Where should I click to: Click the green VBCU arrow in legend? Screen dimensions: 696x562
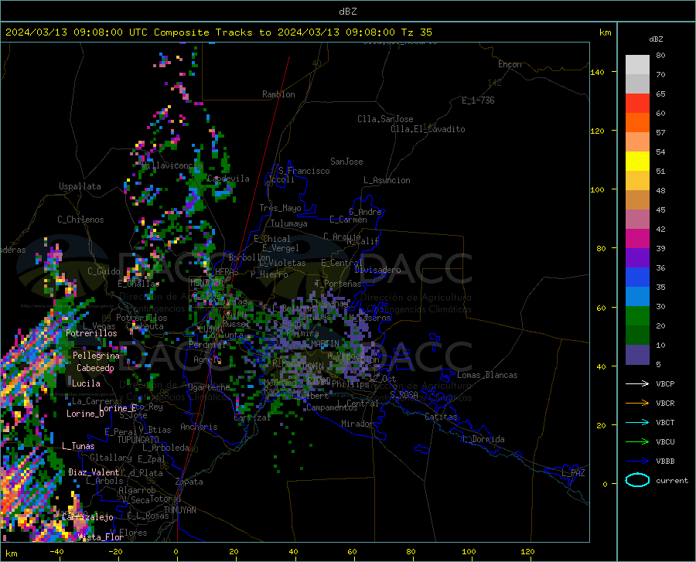pos(637,442)
